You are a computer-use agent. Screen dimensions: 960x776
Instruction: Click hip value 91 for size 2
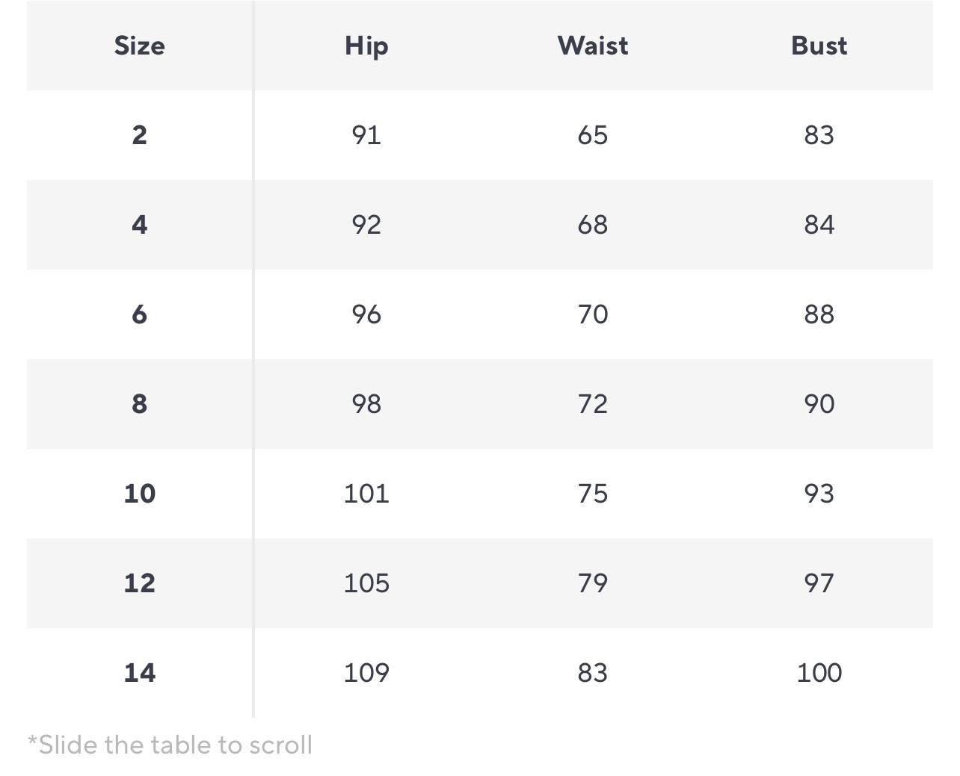366,135
